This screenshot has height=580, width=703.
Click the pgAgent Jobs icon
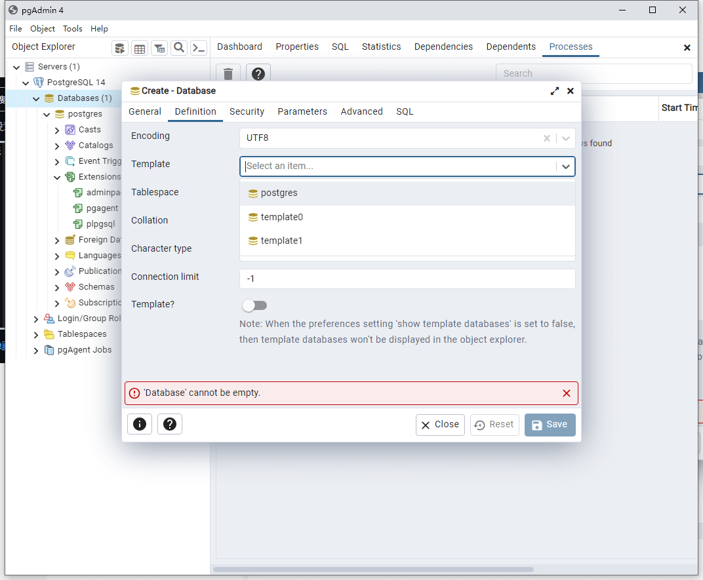point(49,350)
